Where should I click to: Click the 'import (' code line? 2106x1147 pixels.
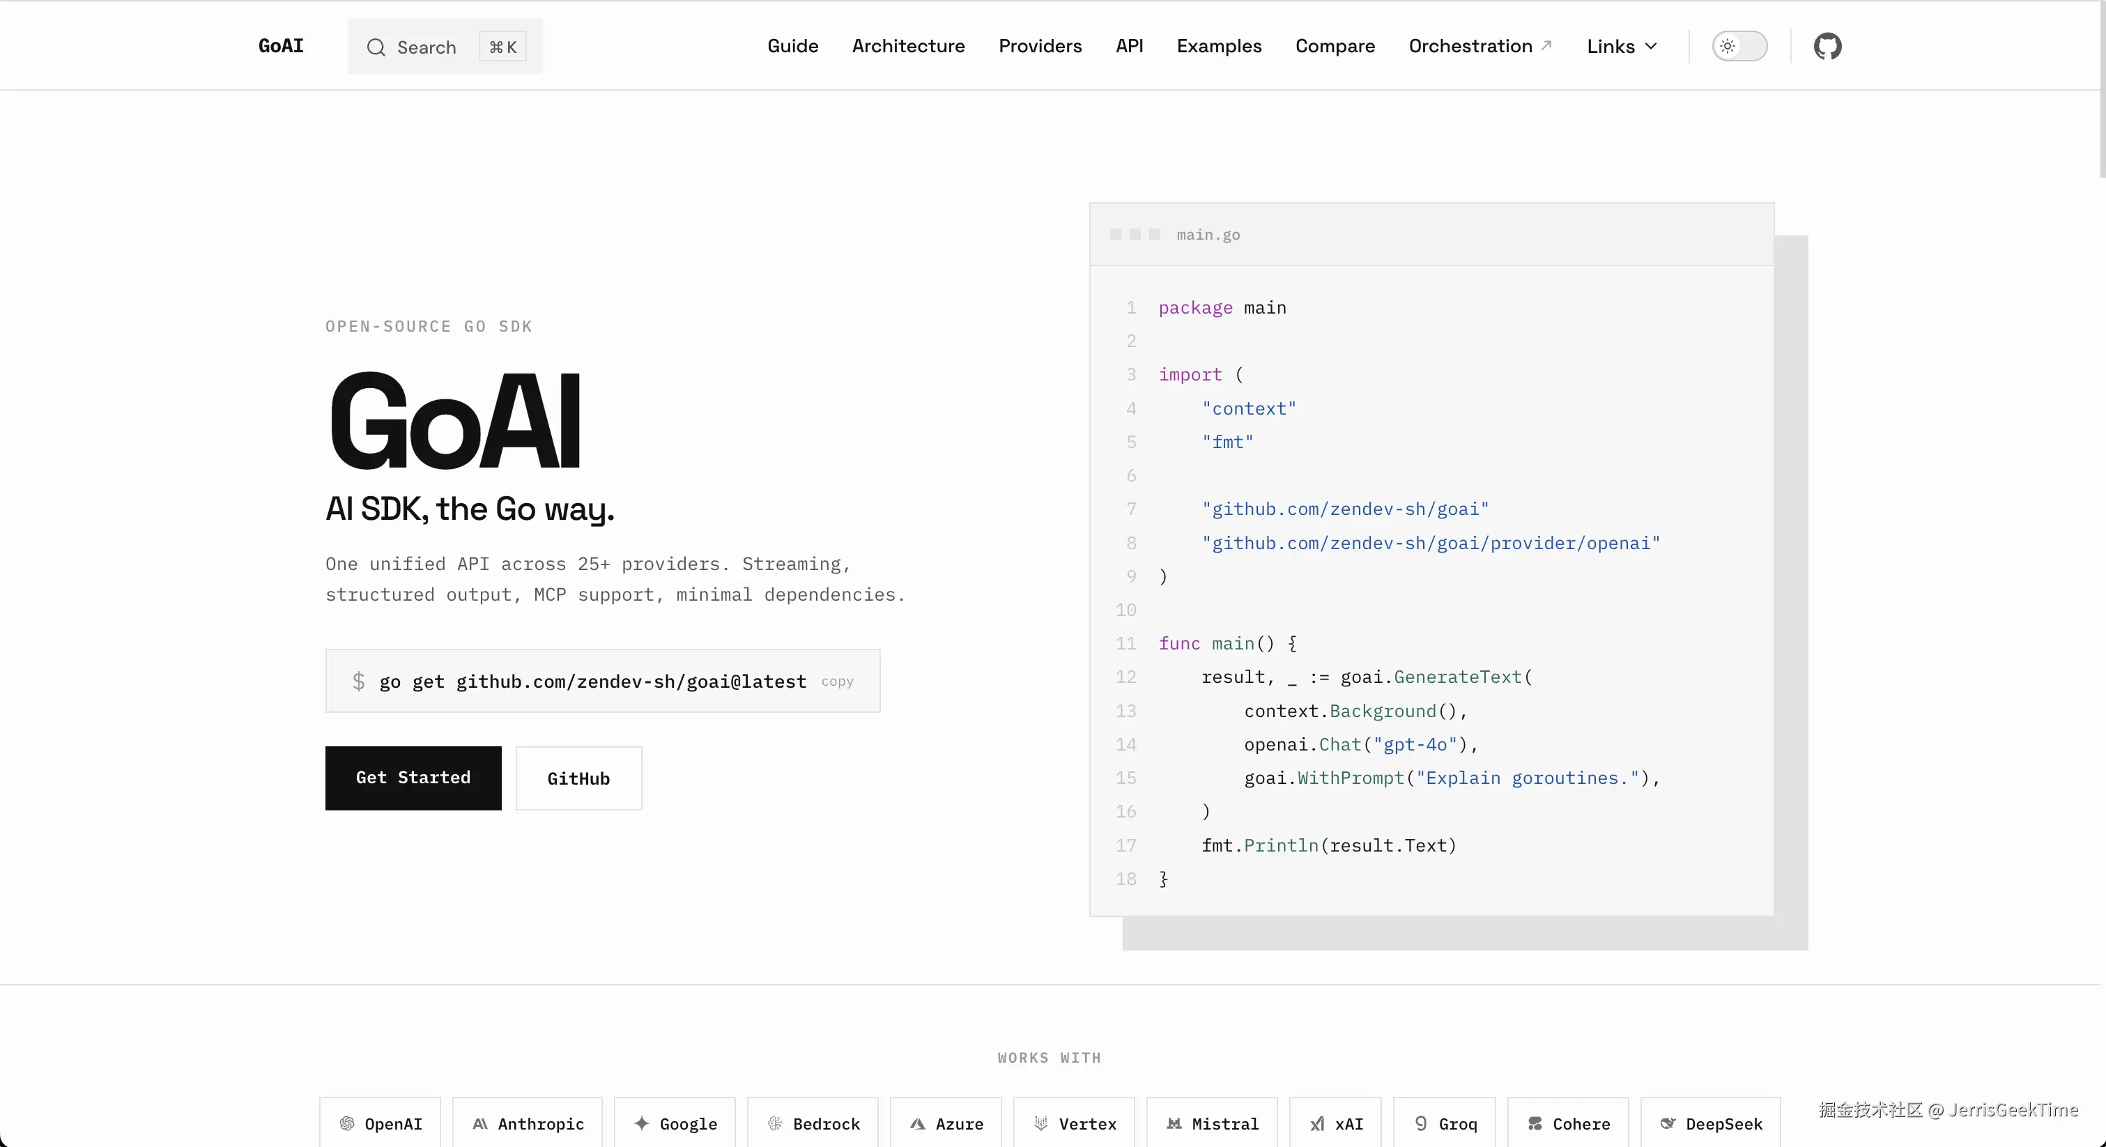click(1200, 374)
